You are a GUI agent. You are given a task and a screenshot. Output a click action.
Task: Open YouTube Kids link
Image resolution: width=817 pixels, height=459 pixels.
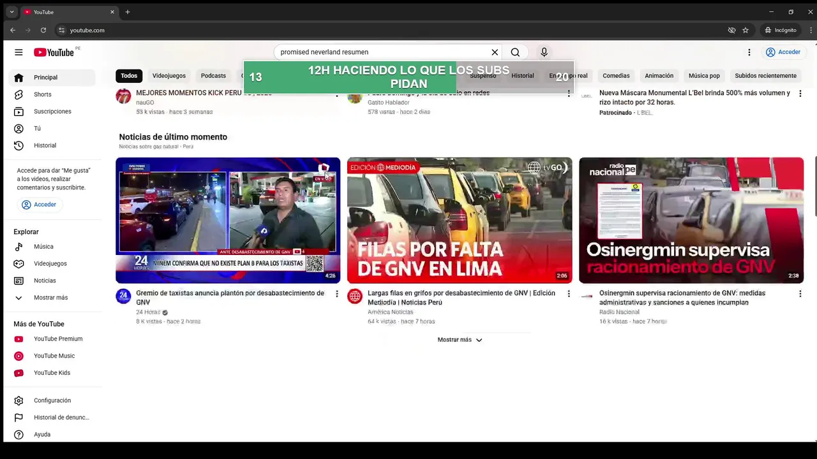tap(52, 373)
